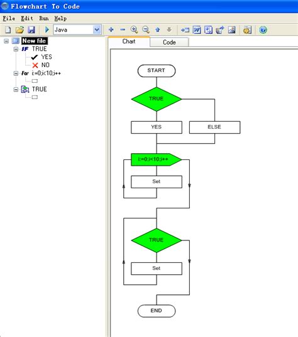Click the For icon in the tree

tap(25, 73)
